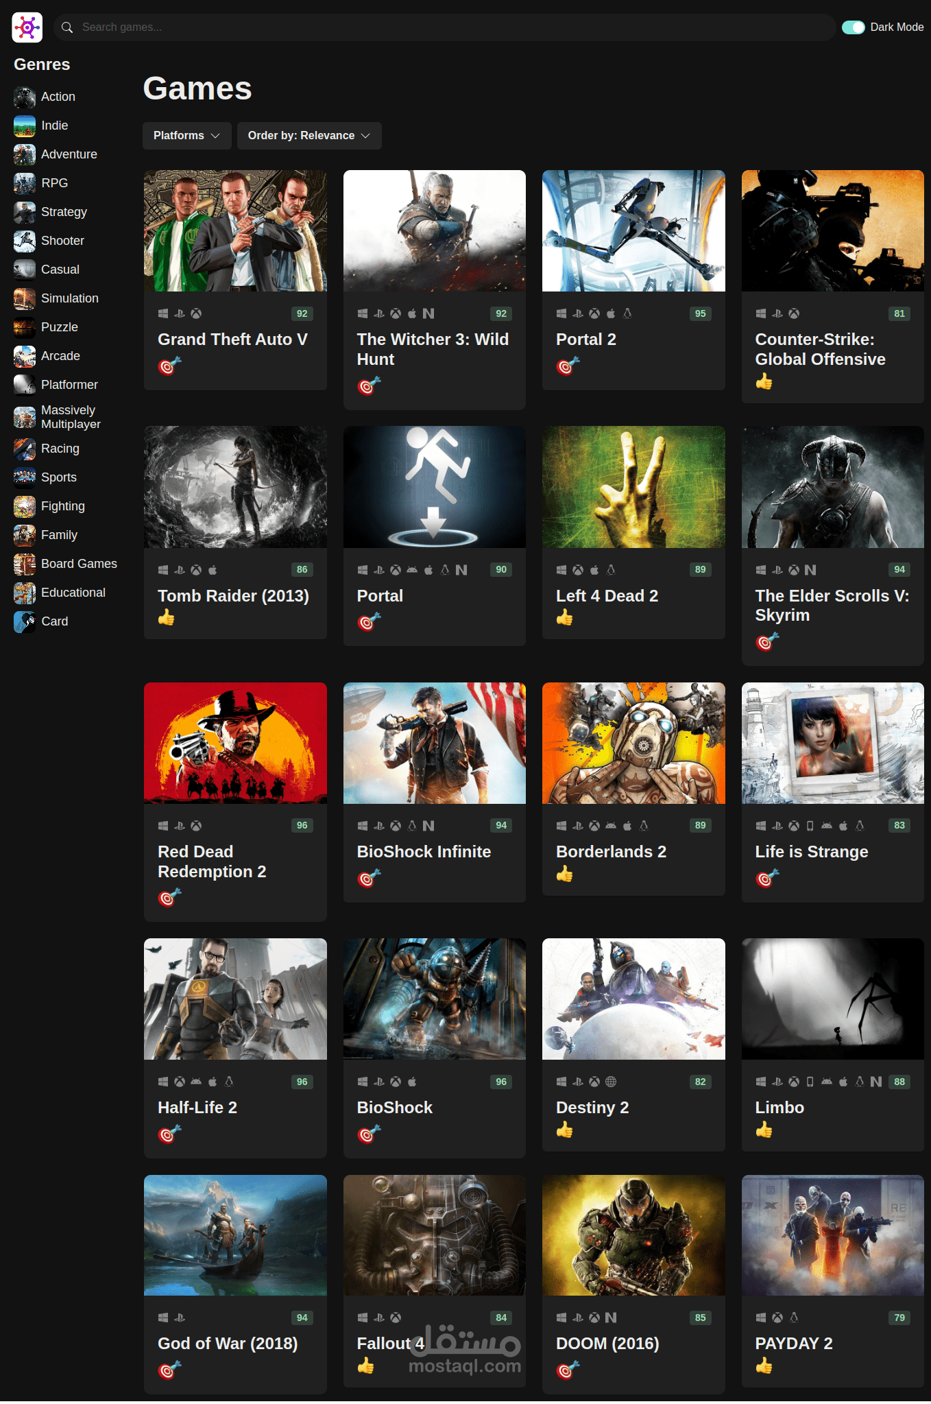This screenshot has width=931, height=1404.
Task: Click the Indie genre icon
Action: pyautogui.click(x=25, y=126)
